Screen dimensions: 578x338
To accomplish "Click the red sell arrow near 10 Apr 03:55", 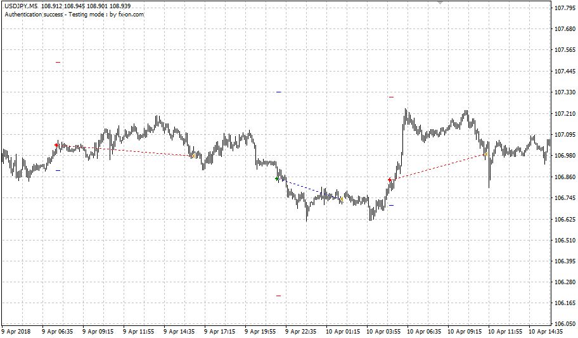I will [x=390, y=180].
